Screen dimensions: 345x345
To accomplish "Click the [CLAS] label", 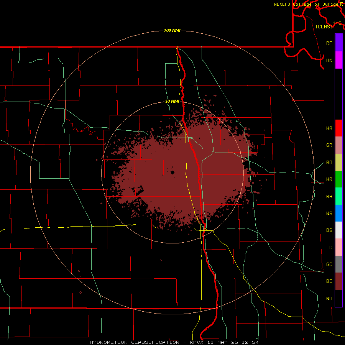I will [324, 26].
